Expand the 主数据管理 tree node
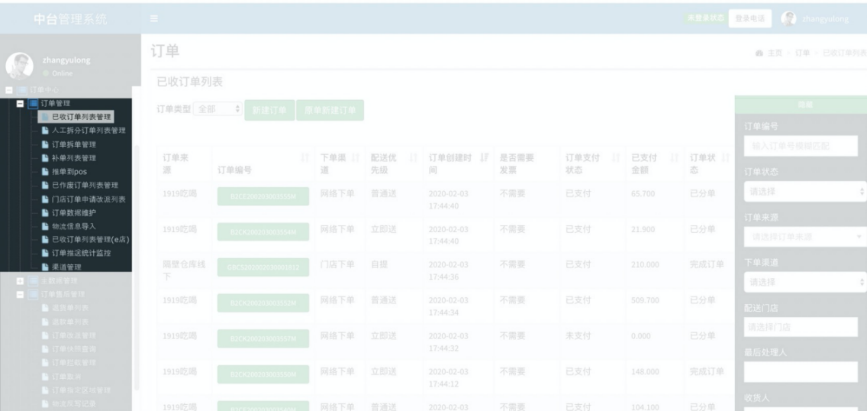 pos(20,281)
